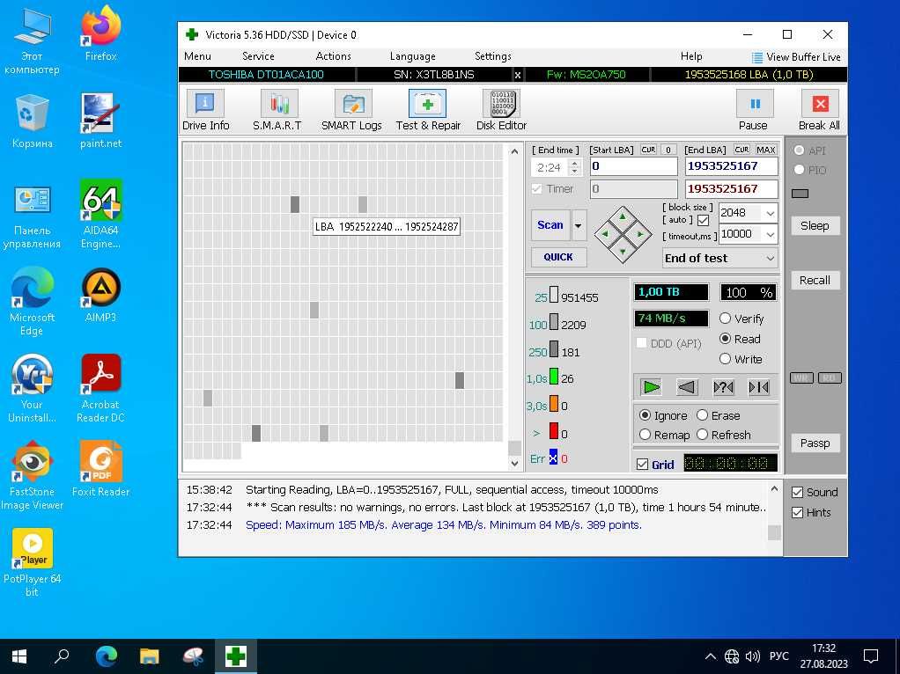This screenshot has width=900, height=674.
Task: Open the Help menu
Action: [691, 56]
